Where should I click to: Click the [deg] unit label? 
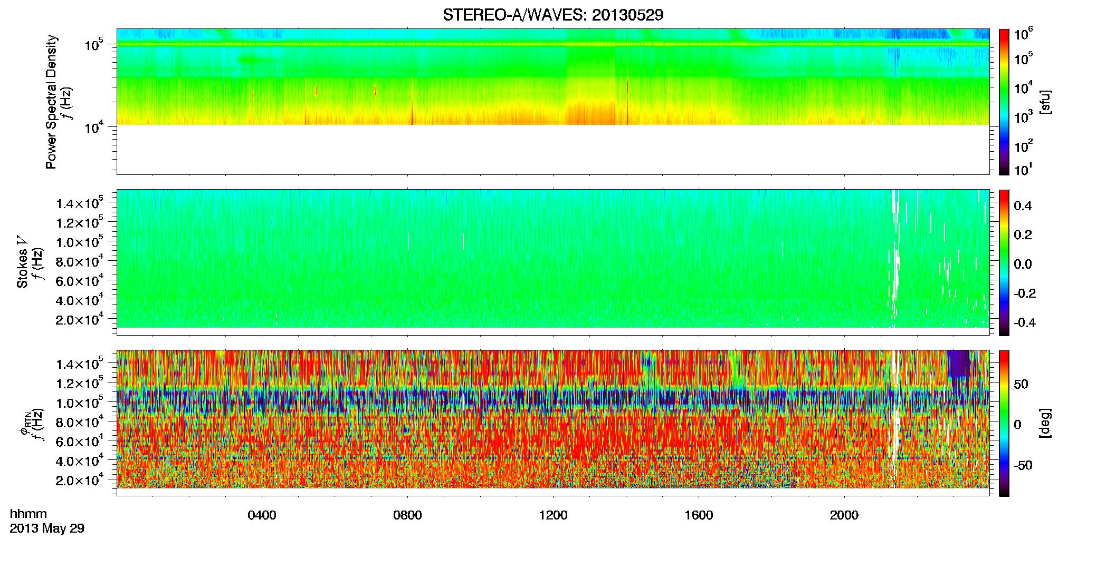pos(1045,423)
